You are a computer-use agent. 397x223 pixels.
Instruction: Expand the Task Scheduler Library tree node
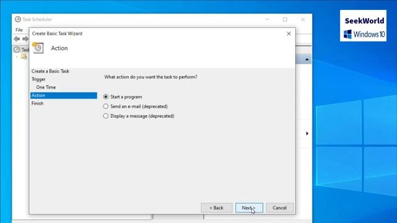tap(17, 57)
